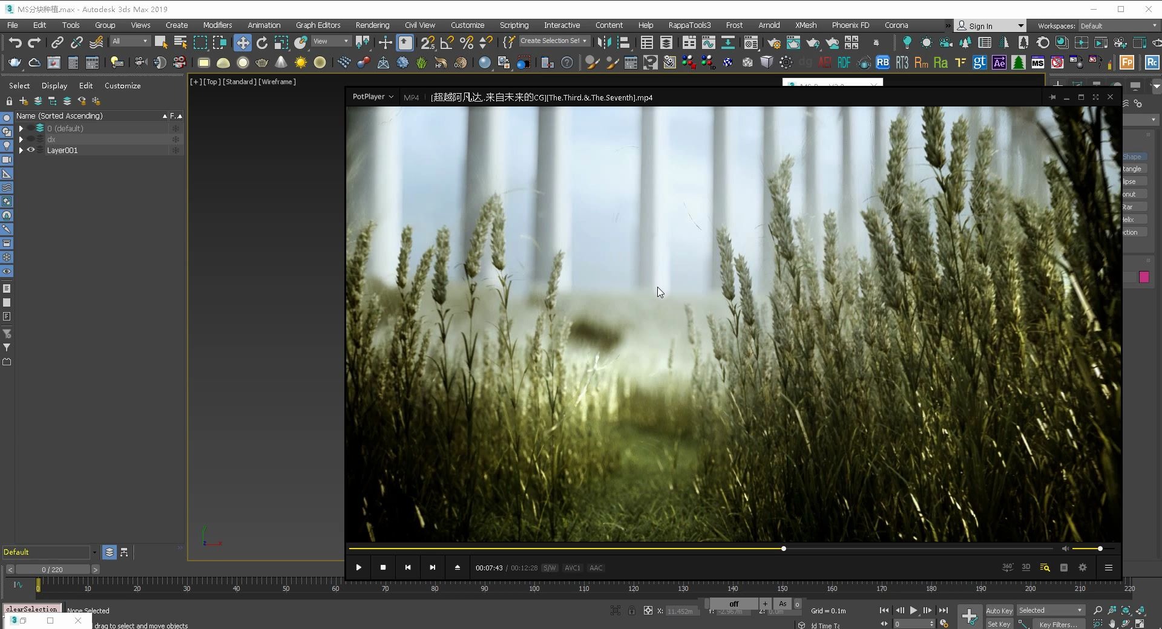Click the RDF plugin icon

[844, 62]
